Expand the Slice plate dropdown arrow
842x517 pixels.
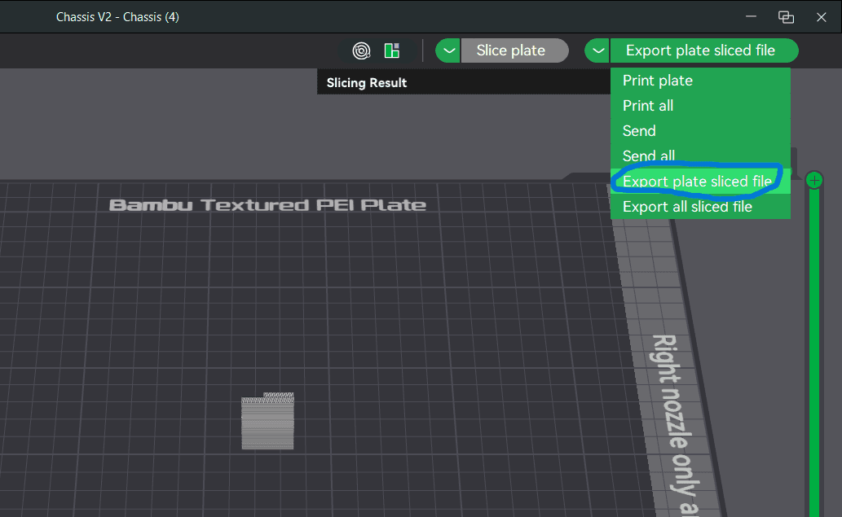[x=448, y=50]
